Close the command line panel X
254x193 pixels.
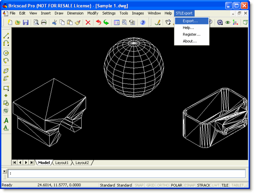click(x=4, y=171)
